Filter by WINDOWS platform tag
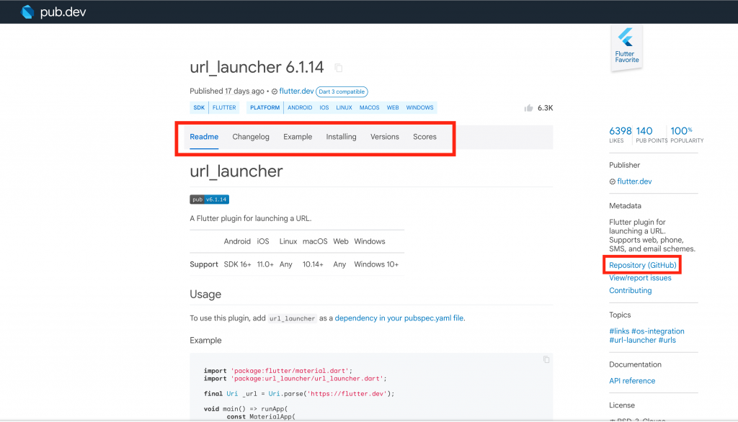The width and height of the screenshot is (738, 422). click(420, 108)
